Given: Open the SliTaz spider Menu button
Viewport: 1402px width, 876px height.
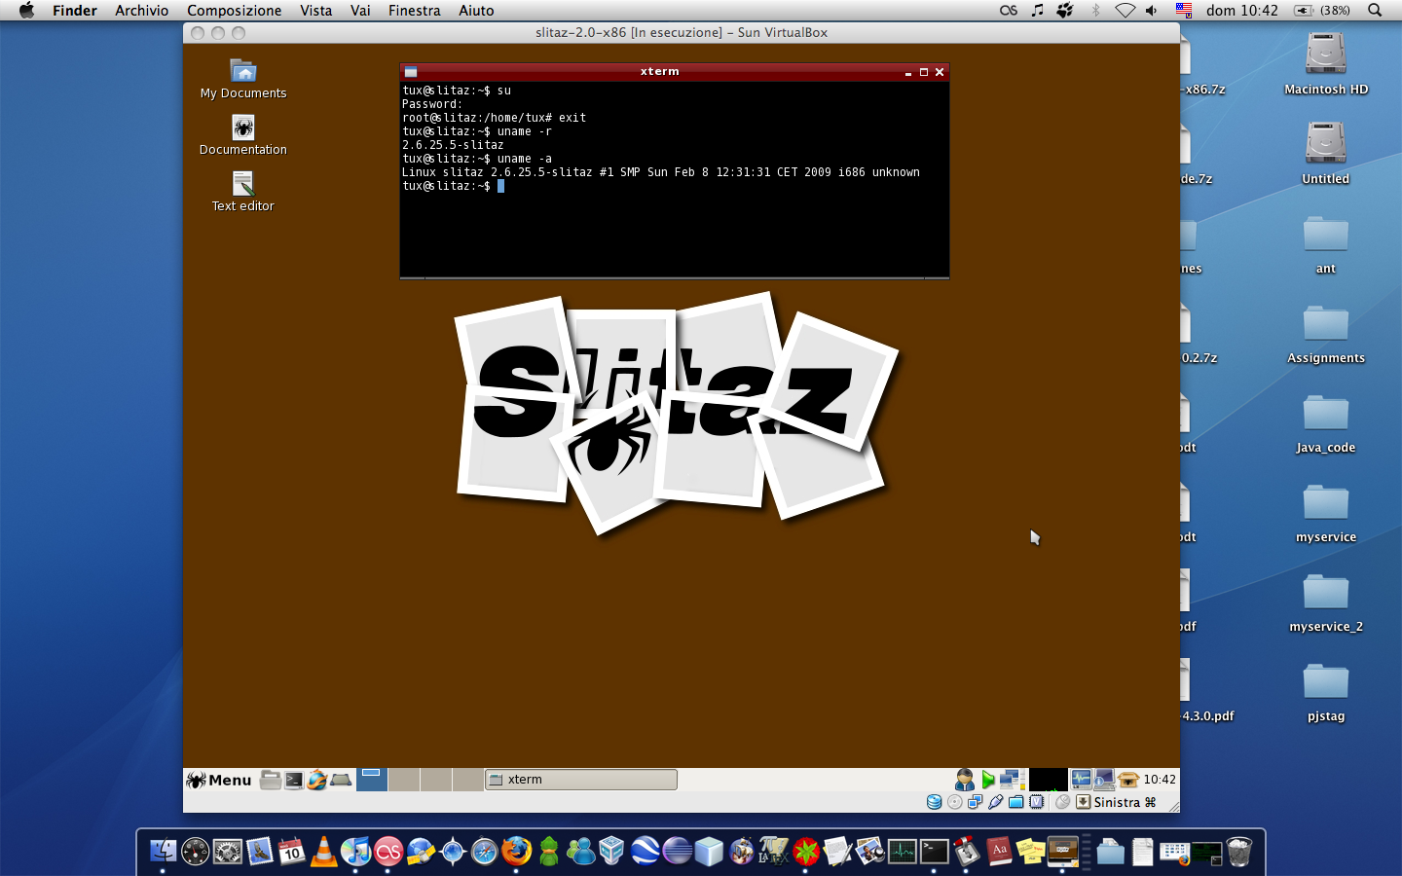Looking at the screenshot, I should (x=219, y=780).
